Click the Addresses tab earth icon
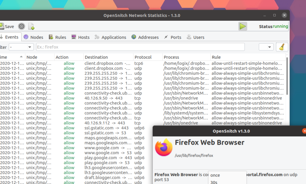The image size is (306, 184). 134,37
